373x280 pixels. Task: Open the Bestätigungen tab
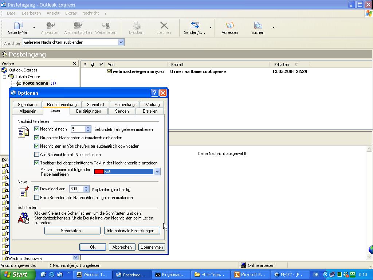click(x=89, y=111)
